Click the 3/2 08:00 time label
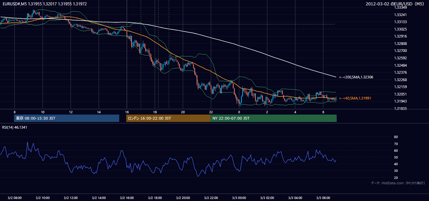 14,198
